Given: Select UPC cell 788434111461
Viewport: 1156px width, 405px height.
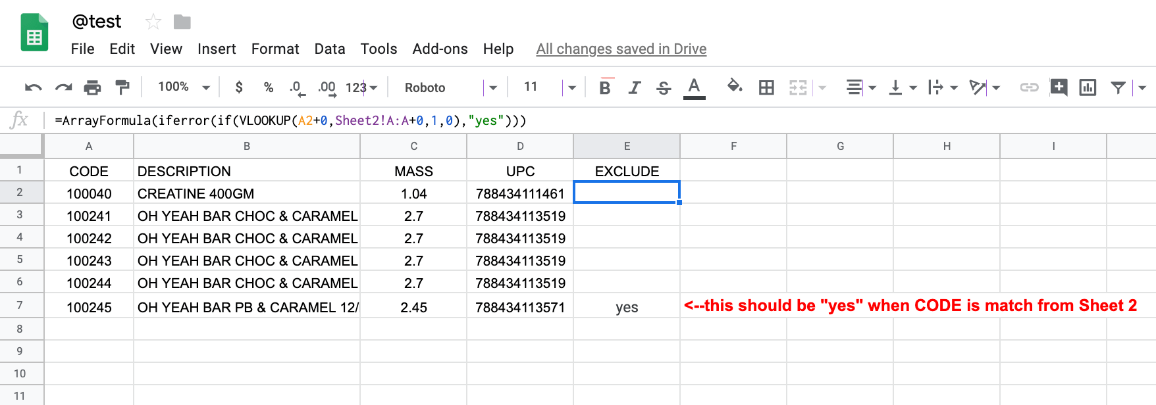Looking at the screenshot, I should [x=520, y=193].
